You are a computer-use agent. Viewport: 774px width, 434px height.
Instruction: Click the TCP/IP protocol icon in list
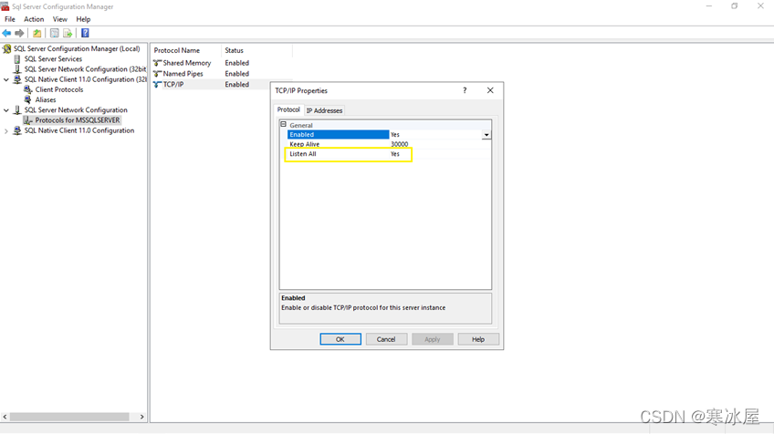[x=158, y=85]
